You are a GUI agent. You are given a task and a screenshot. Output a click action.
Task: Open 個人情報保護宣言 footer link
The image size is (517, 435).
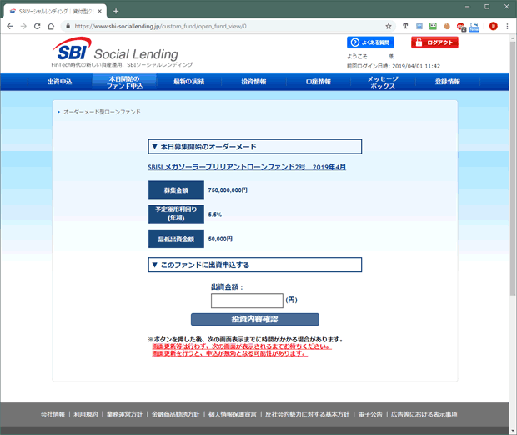point(233,414)
